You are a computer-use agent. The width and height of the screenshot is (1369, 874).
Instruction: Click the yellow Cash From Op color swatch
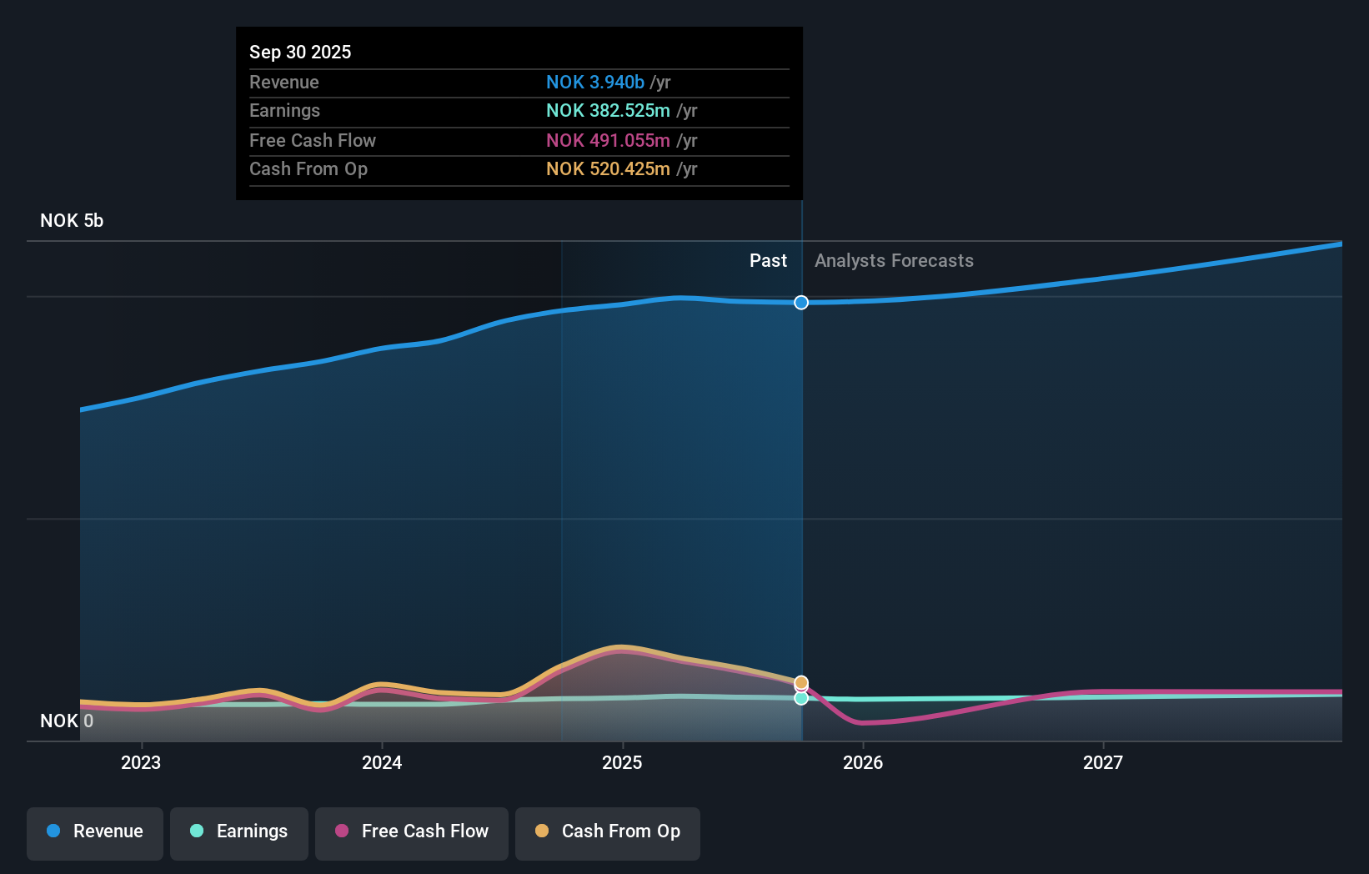pos(541,831)
